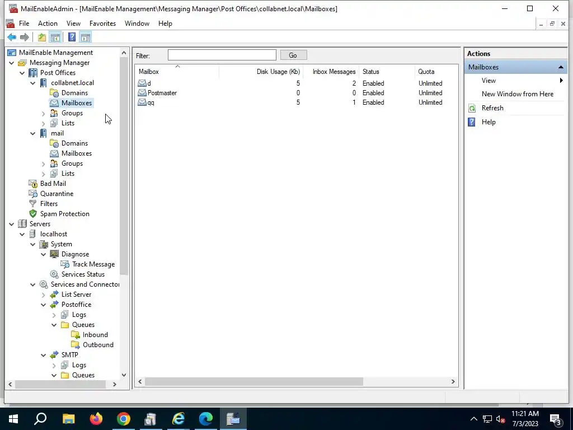Select the localhost server icon
The image size is (573, 430).
pos(33,234)
